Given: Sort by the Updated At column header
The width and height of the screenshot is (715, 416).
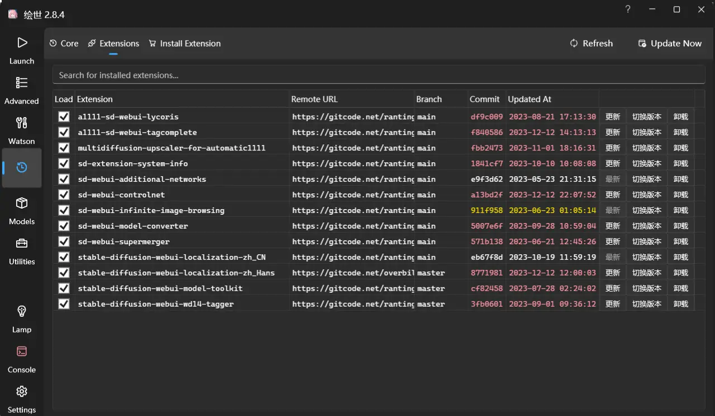Looking at the screenshot, I should coord(552,99).
